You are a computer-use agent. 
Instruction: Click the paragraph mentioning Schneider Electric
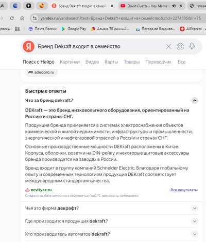click(x=107, y=174)
